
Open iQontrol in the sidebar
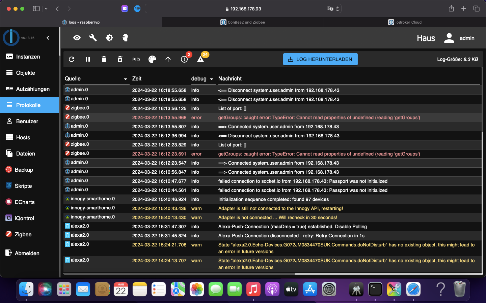(29, 218)
